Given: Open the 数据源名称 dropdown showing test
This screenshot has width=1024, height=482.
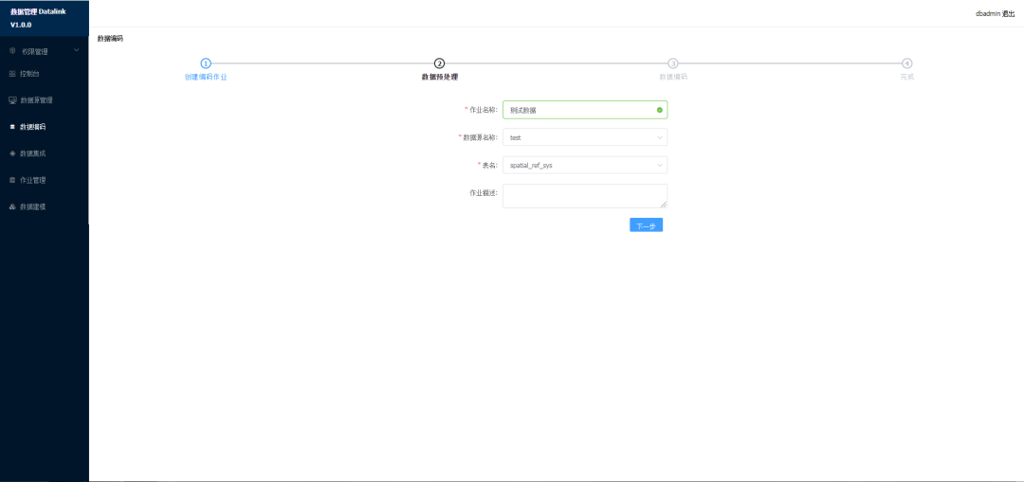Looking at the screenshot, I should [x=585, y=137].
